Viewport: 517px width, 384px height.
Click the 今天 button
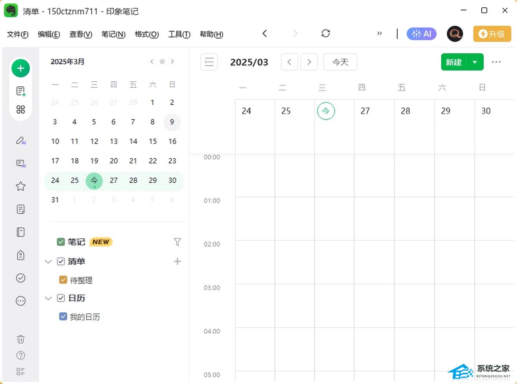340,62
